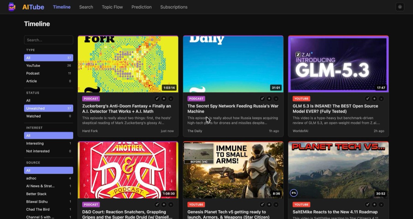This screenshot has height=219, width=413.
Task: Open The Daily podcast thumbnail
Action: click(x=233, y=64)
